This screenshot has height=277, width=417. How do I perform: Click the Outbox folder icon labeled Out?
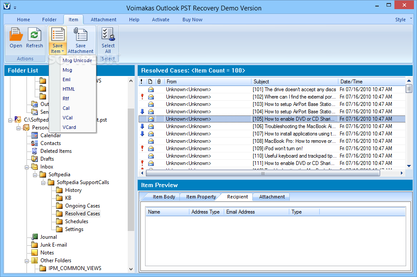tap(35, 104)
